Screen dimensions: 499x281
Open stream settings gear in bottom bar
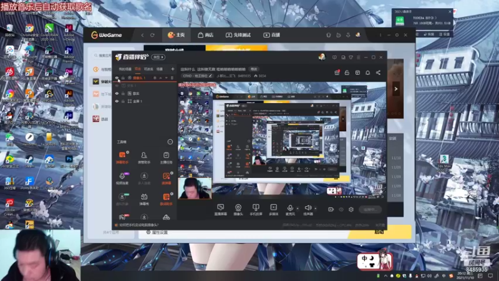click(351, 209)
